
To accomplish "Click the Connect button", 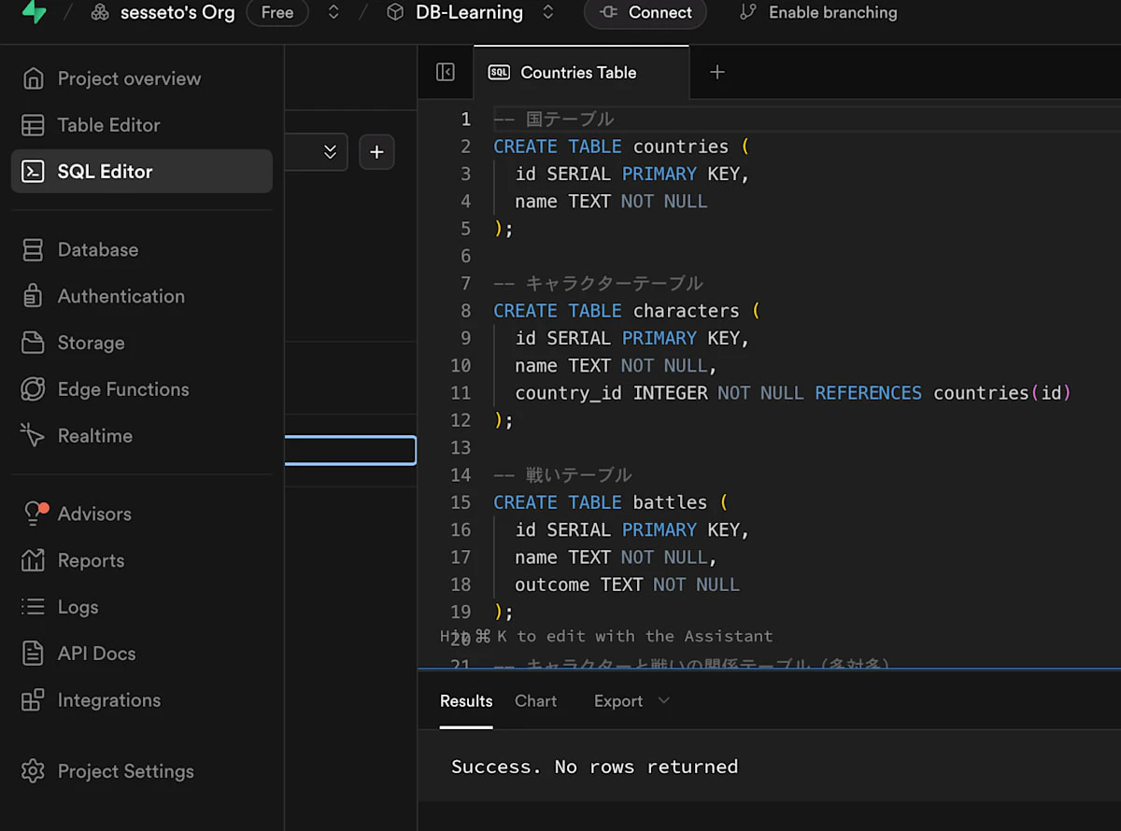I will 646,13.
